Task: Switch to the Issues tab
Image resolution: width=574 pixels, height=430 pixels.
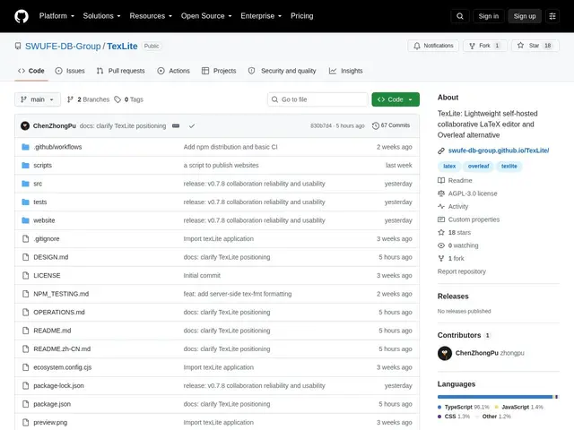Action: [70, 71]
